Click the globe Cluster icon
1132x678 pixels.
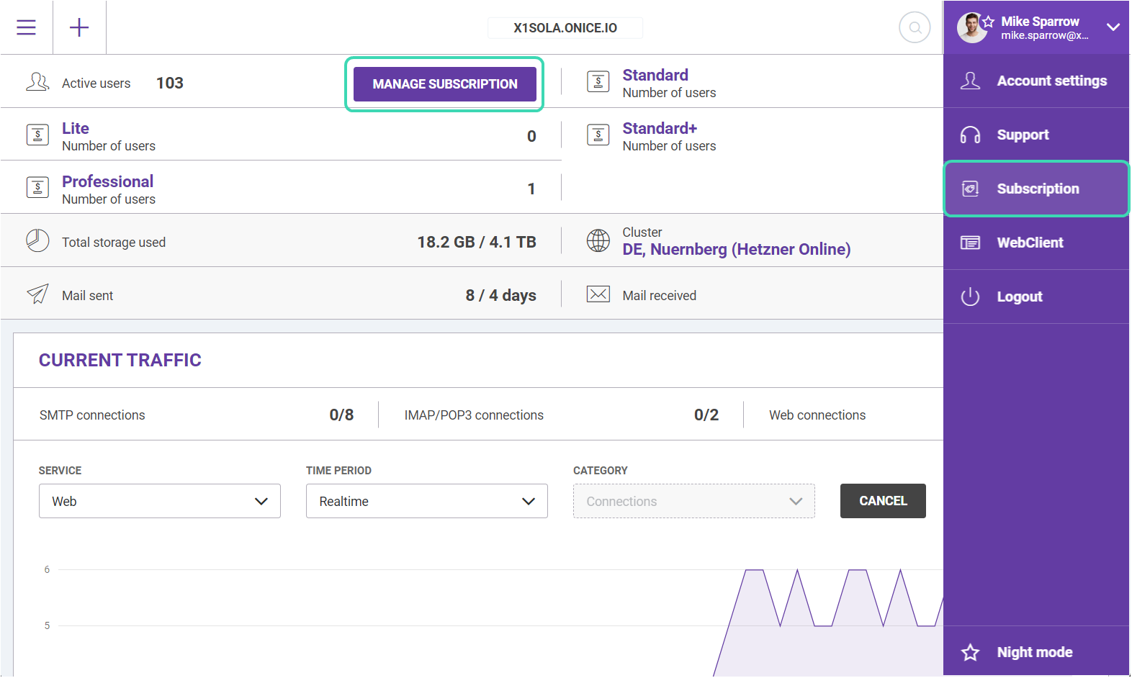[x=598, y=241]
